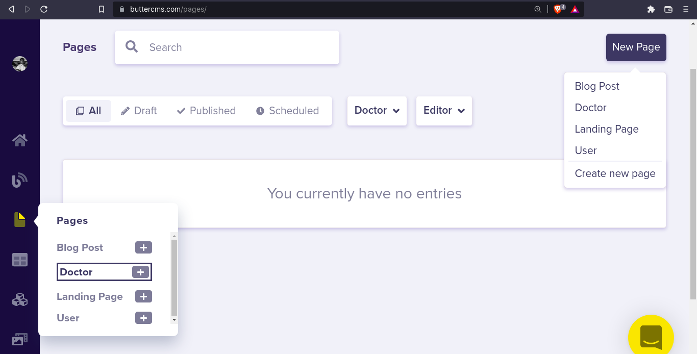Open Landing Page in Pages flyout

coord(90,296)
